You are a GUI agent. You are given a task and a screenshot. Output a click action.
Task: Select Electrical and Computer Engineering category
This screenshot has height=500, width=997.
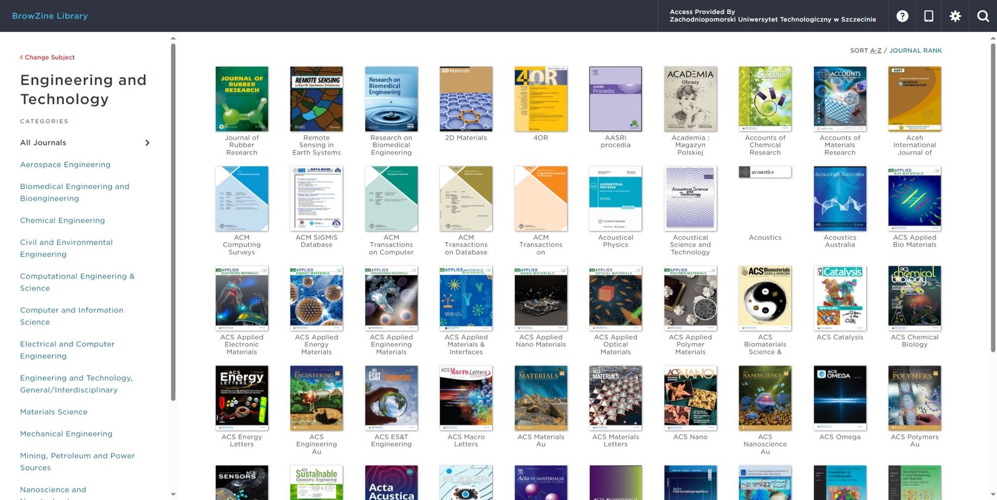coord(68,350)
